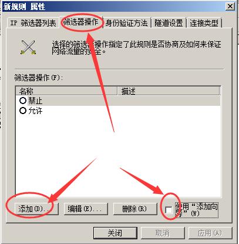Switch to the 连接类型 tab

204,23
